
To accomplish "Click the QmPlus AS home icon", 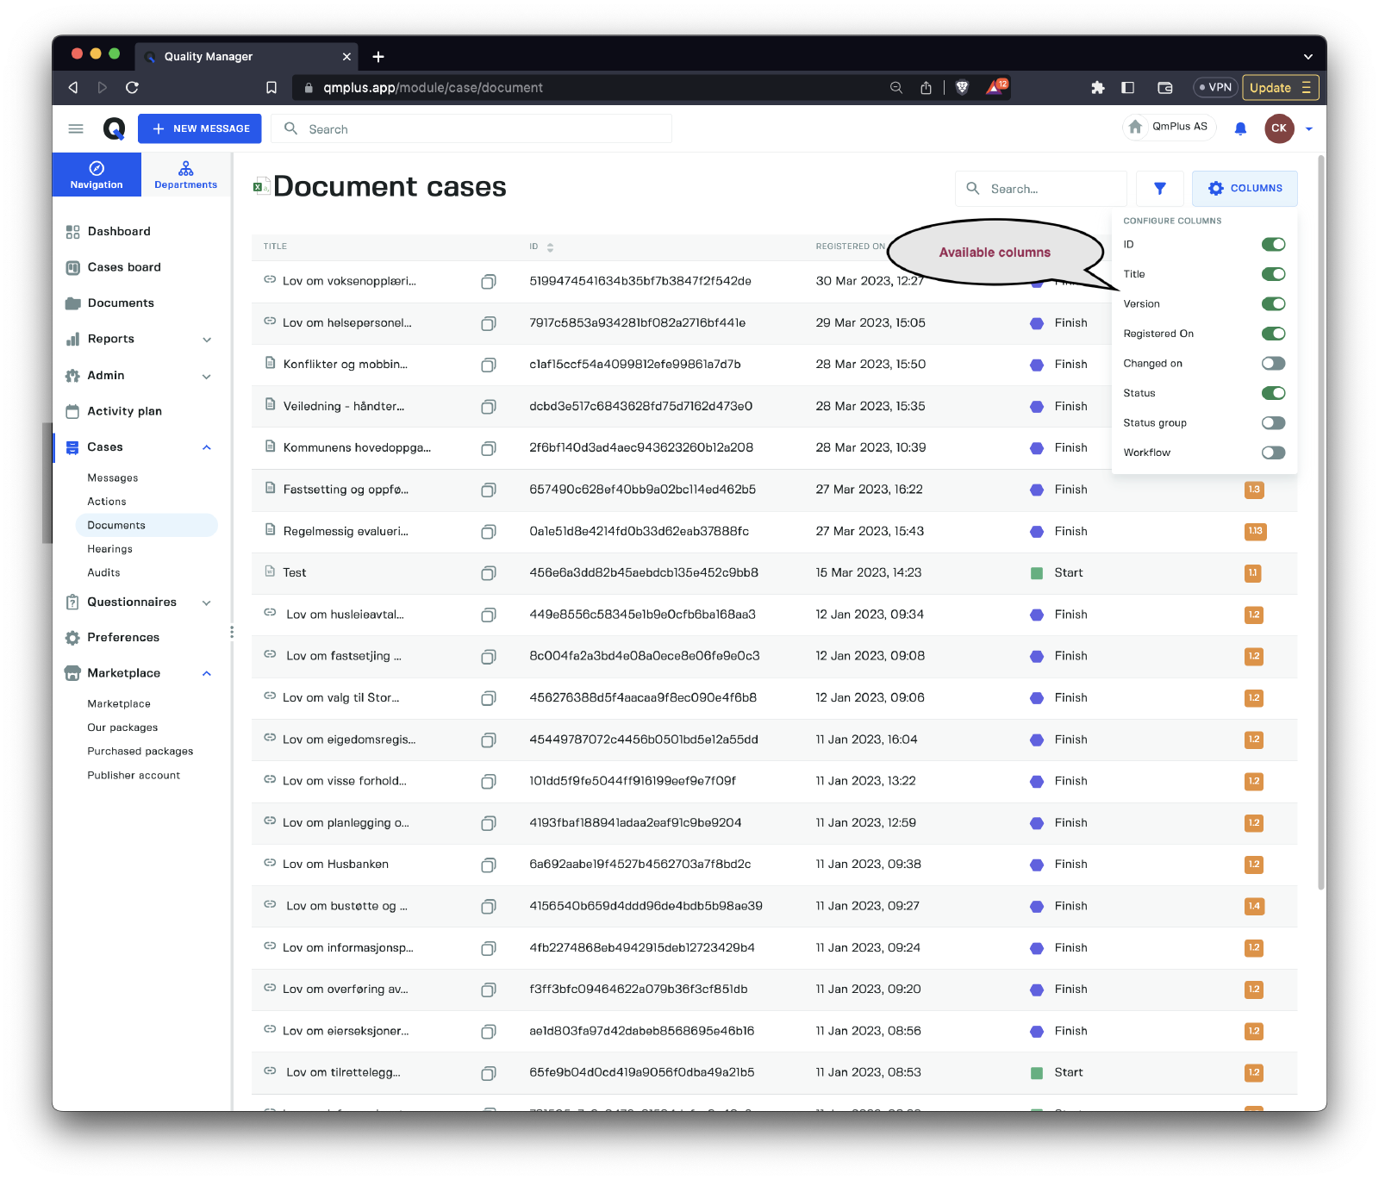I will click(1136, 127).
